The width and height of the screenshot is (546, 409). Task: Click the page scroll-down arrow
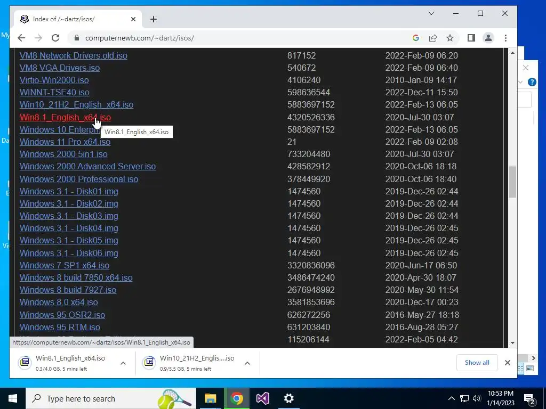pos(512,343)
